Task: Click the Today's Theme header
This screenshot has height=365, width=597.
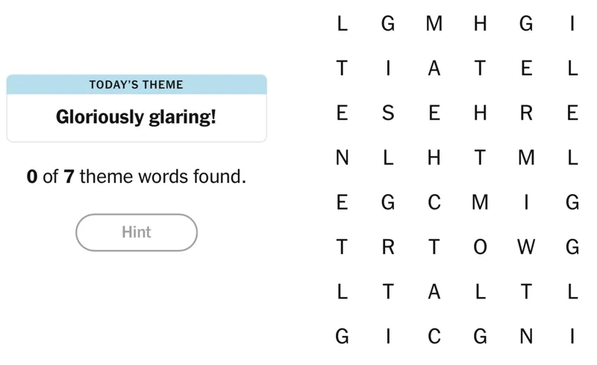Action: 137,84
